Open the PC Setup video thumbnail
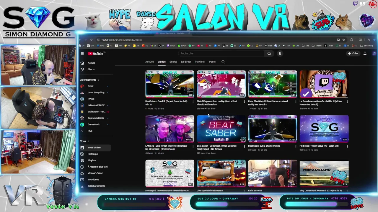Image resolution: width=378 pixels, height=212 pixels. [324, 128]
